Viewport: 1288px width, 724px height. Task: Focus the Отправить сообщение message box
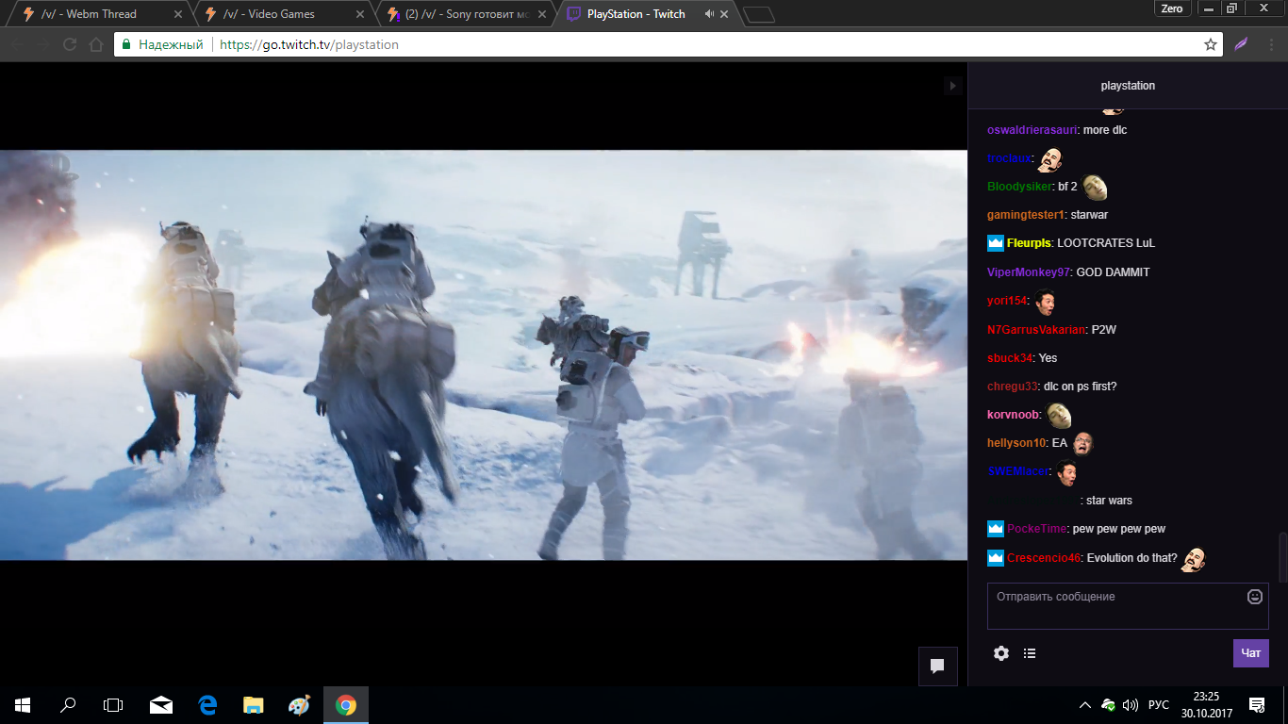tap(1113, 605)
